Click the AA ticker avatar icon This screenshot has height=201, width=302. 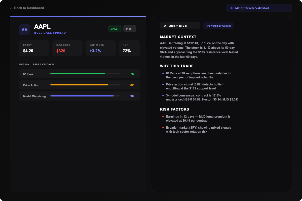point(24,29)
